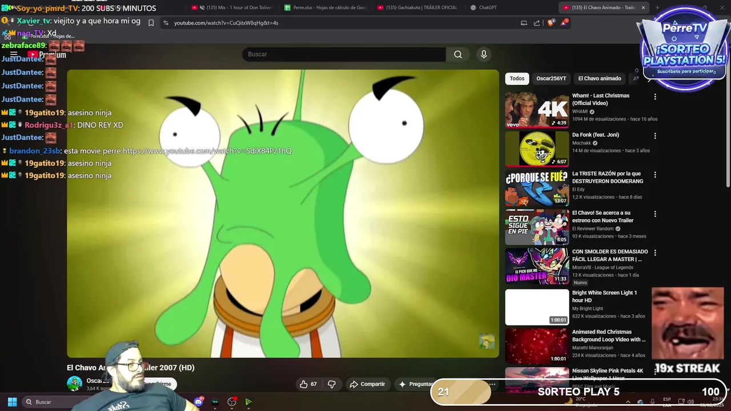Click the El Reviewer Random channel name

[x=593, y=229]
